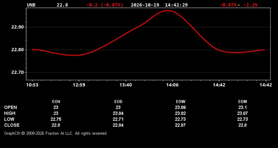Click the -0.2 (-0.87%) change value
Image resolution: width=278 pixels, height=148 pixels.
tap(105, 5)
